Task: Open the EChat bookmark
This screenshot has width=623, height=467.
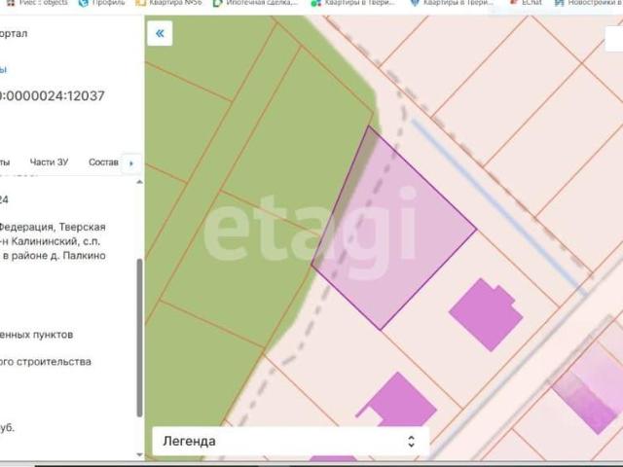Action: coord(527,3)
